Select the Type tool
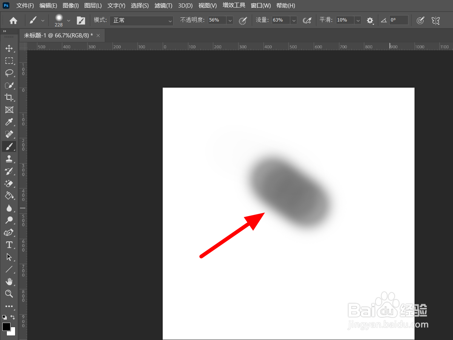This screenshot has height=340, width=453. point(9,245)
